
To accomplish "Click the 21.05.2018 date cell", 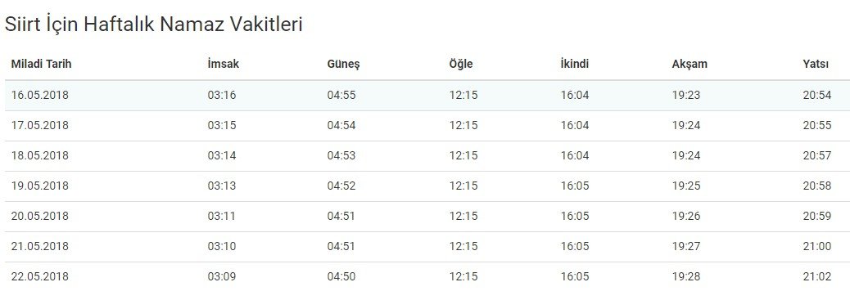I will pyautogui.click(x=40, y=246).
